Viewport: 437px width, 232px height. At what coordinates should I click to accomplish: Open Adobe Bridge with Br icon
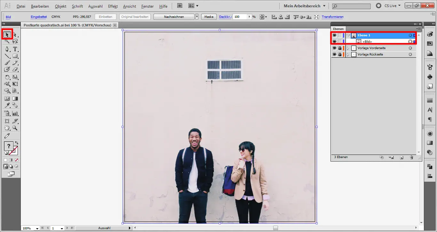pyautogui.click(x=180, y=6)
